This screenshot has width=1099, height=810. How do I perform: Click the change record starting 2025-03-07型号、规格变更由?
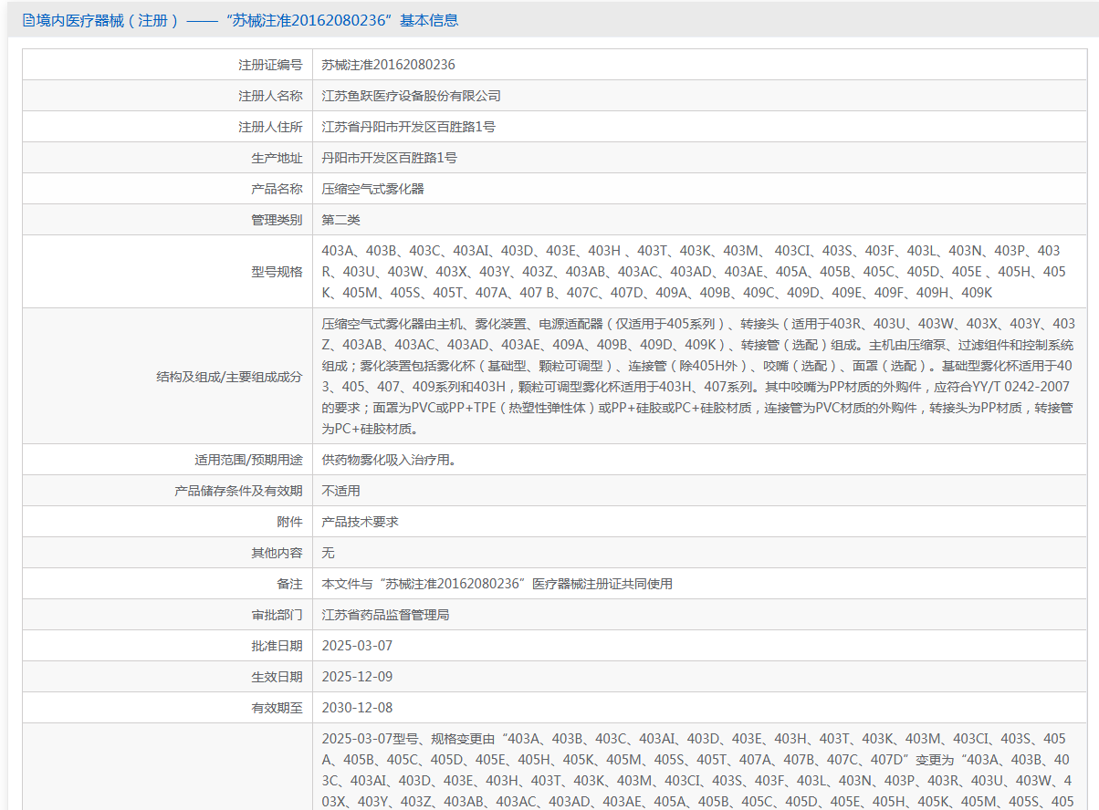click(x=698, y=769)
